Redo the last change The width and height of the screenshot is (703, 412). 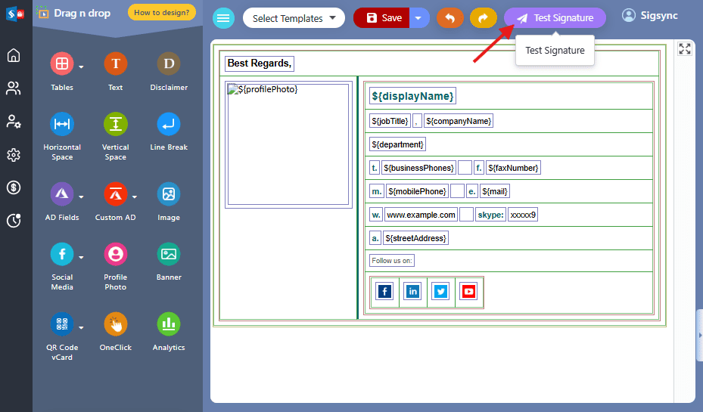click(x=484, y=18)
